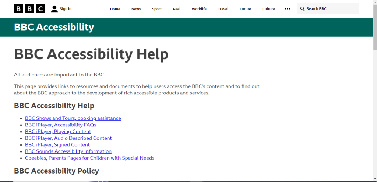Open Travel in navigation
Viewport: 377px width, 182px height.
(223, 9)
